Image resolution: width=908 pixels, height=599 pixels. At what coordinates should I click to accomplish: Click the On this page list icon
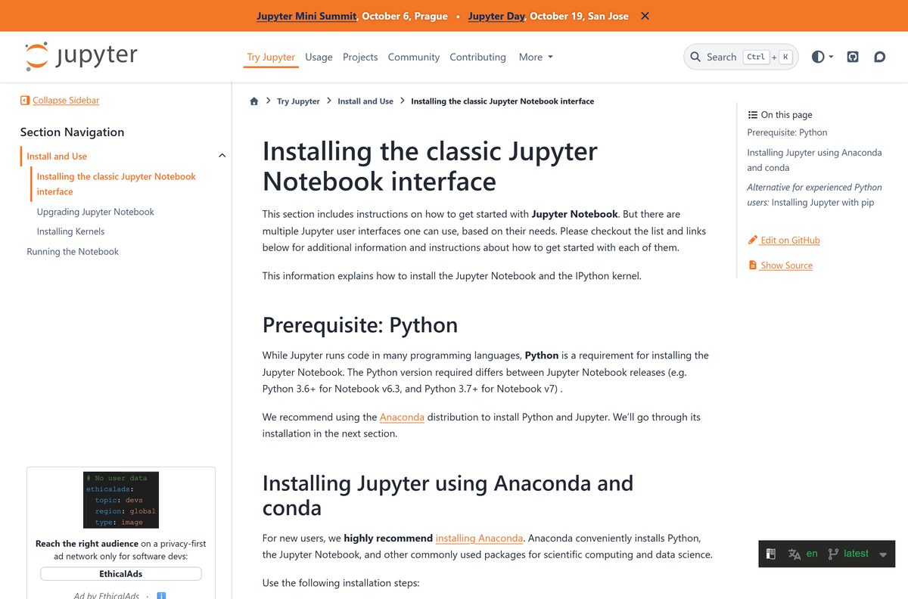(753, 115)
